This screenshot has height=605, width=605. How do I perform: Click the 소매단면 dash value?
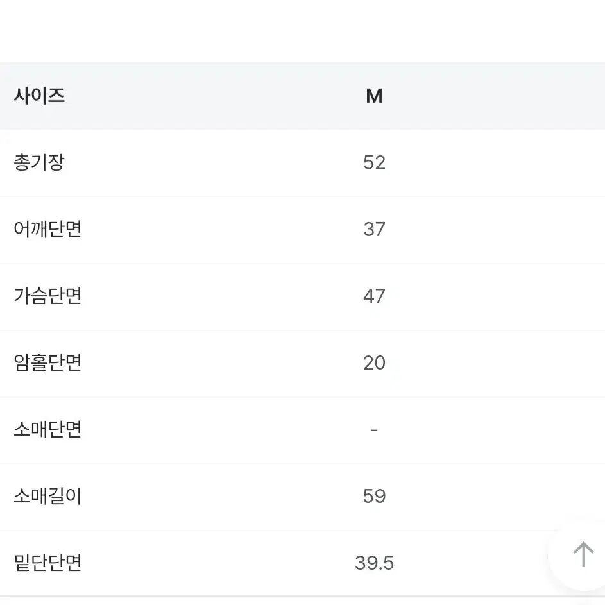(374, 430)
